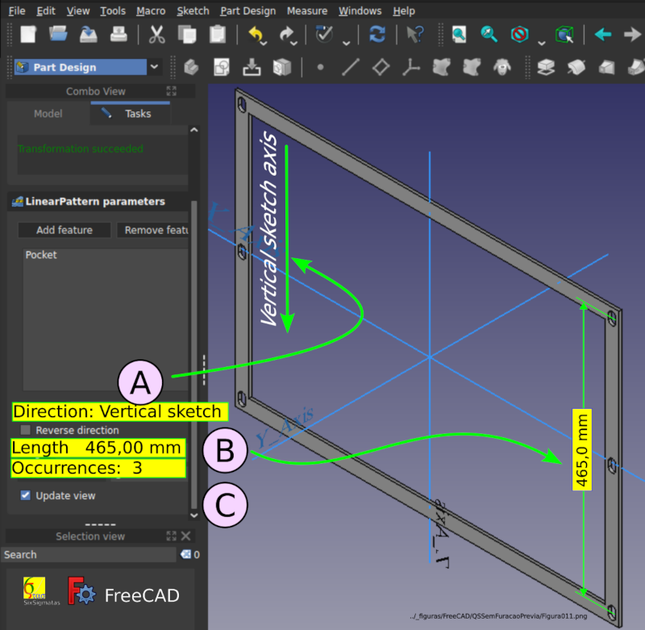Open the View menu
The height and width of the screenshot is (630, 645).
tap(78, 10)
